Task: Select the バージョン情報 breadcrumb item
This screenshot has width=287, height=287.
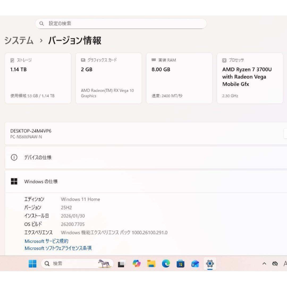Action: click(75, 41)
